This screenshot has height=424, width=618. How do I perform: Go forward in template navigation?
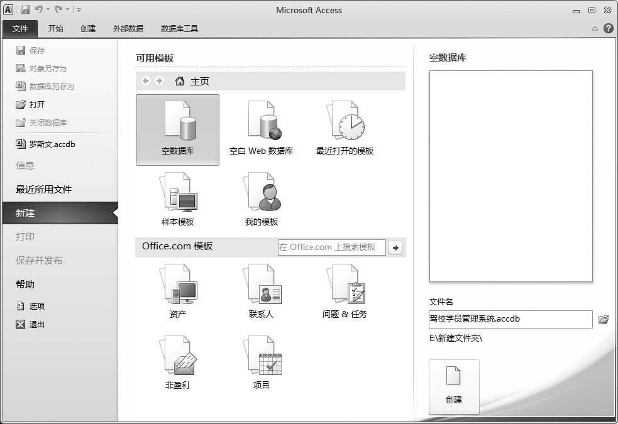pyautogui.click(x=159, y=80)
